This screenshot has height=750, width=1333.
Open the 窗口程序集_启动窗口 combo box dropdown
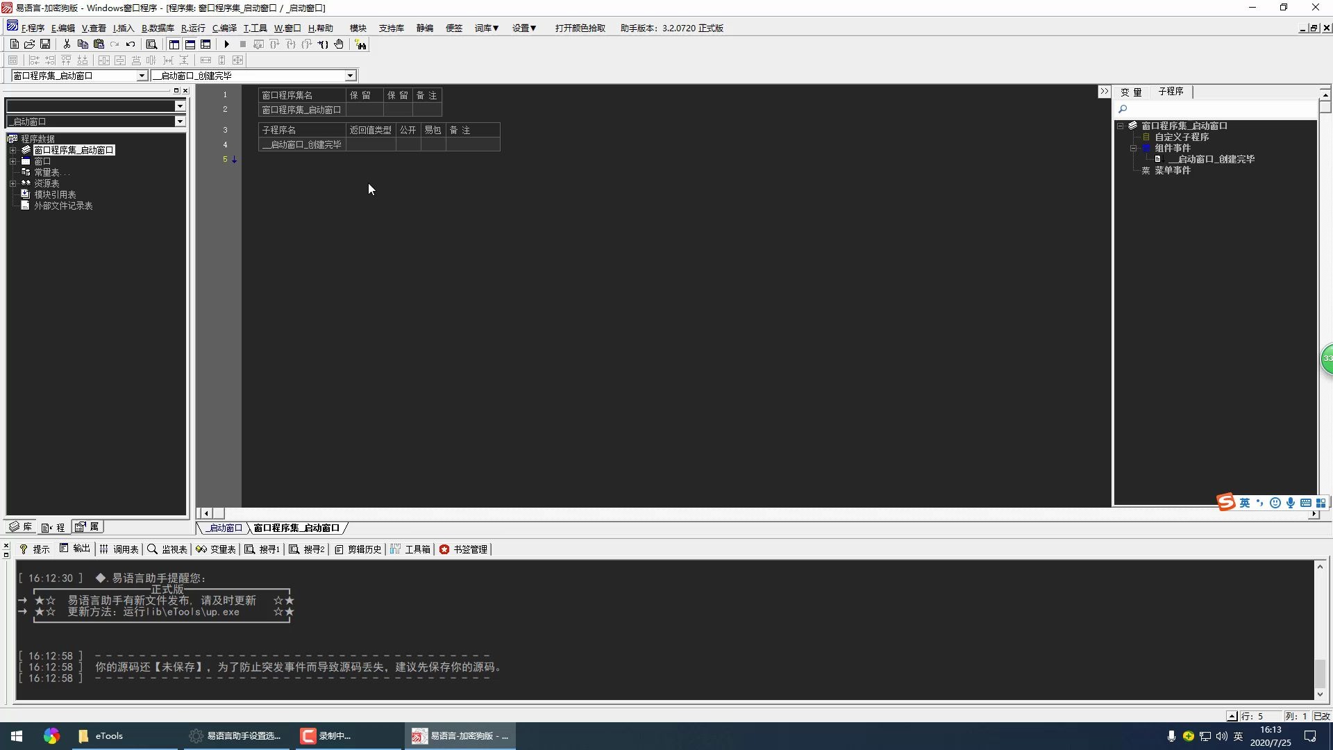[142, 76]
